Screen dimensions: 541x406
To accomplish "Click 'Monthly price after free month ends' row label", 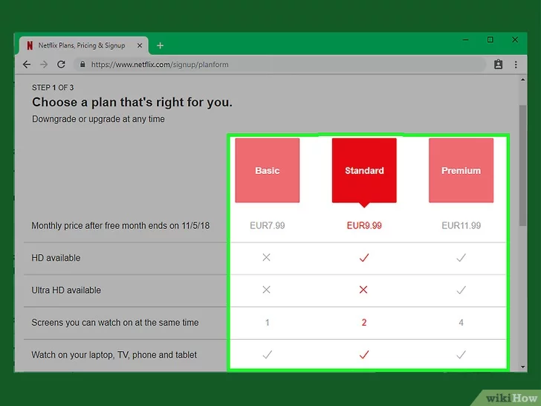I will (x=120, y=226).
